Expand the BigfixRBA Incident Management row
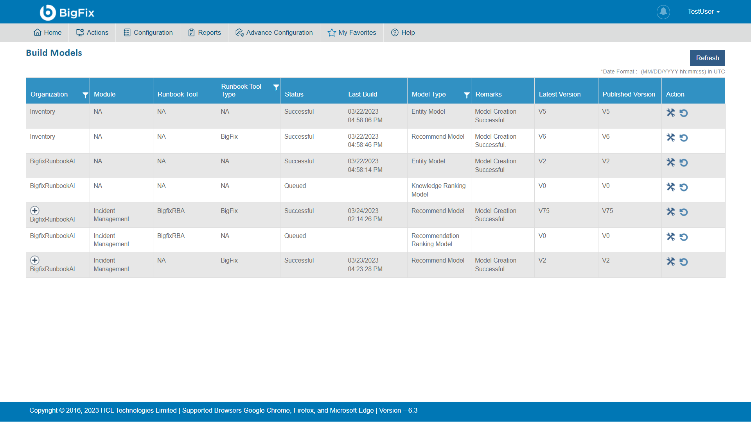The height and width of the screenshot is (422, 751). point(35,211)
